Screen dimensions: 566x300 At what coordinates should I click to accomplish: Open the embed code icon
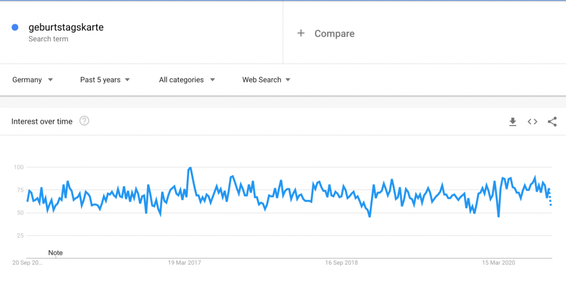(x=532, y=122)
